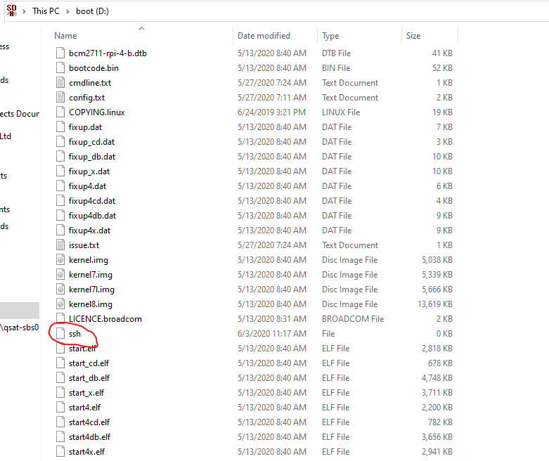Click the 5/13/2020 8:31 AM date
Screen dimensions: 549x461
[272, 319]
